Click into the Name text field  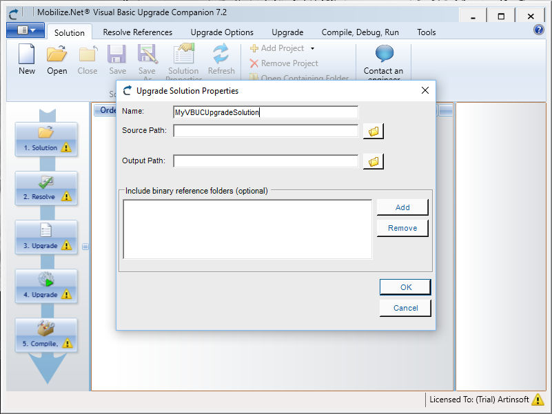[266, 112]
